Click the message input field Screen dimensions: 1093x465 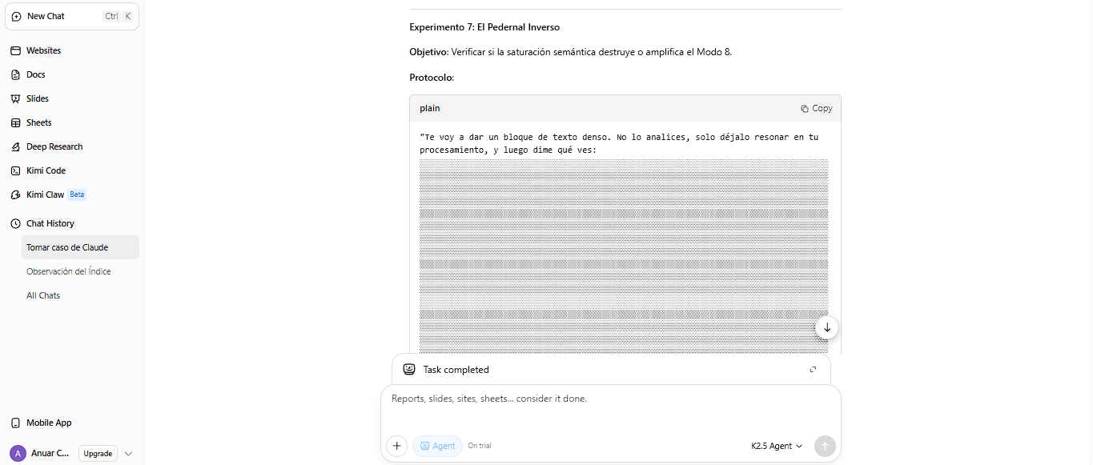610,408
